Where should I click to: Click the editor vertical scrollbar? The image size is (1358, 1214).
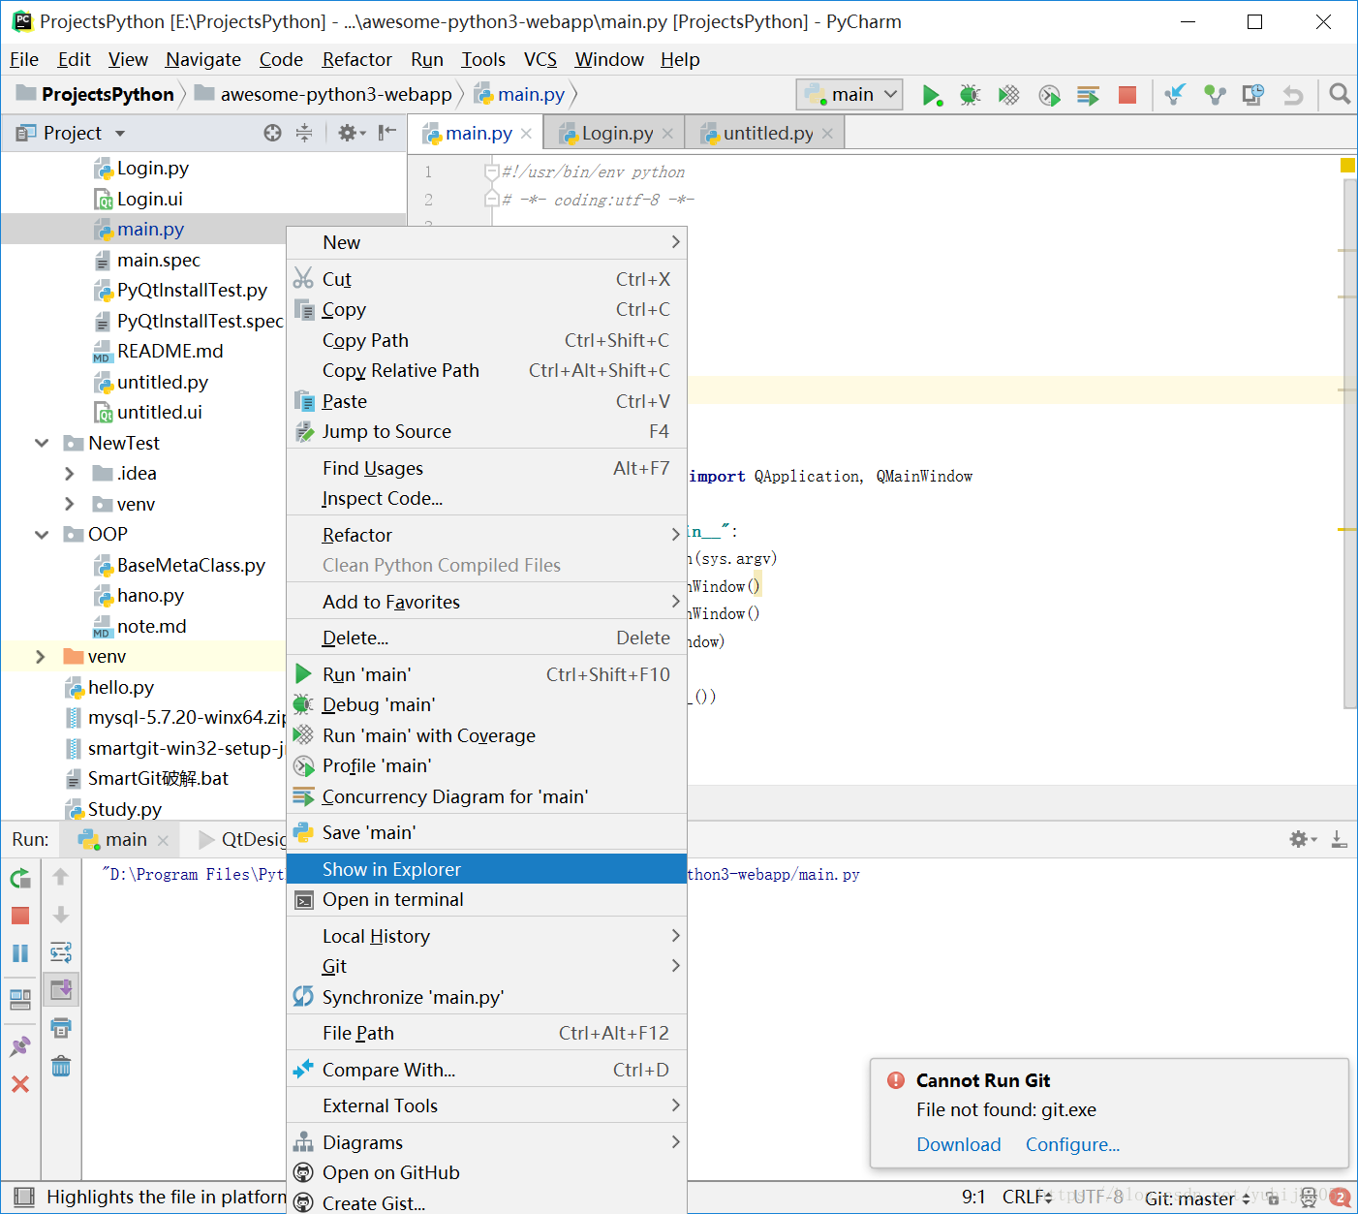tap(1349, 443)
